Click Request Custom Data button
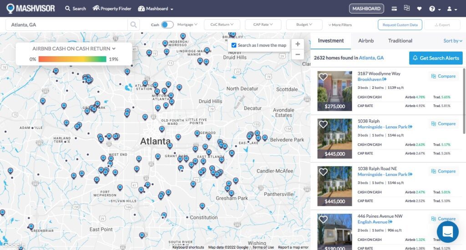The height and width of the screenshot is (250, 466). 400,25
